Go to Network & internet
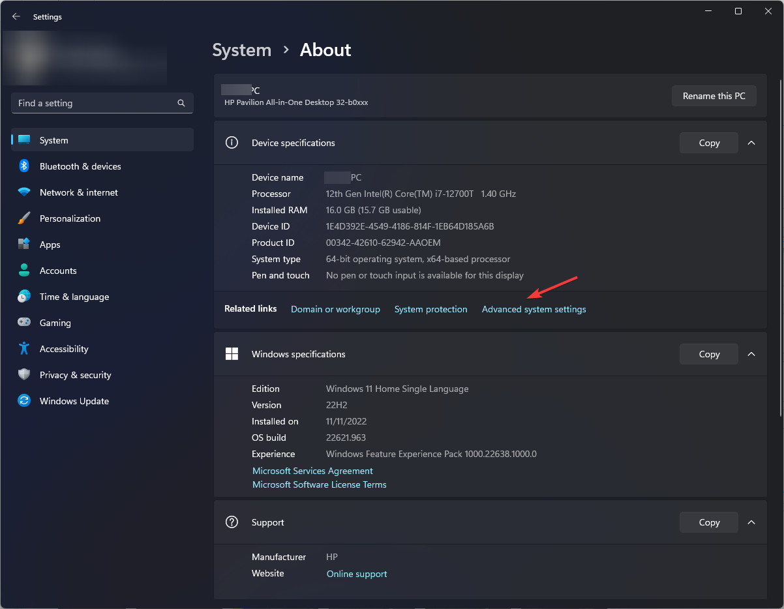This screenshot has height=609, width=784. (x=102, y=192)
